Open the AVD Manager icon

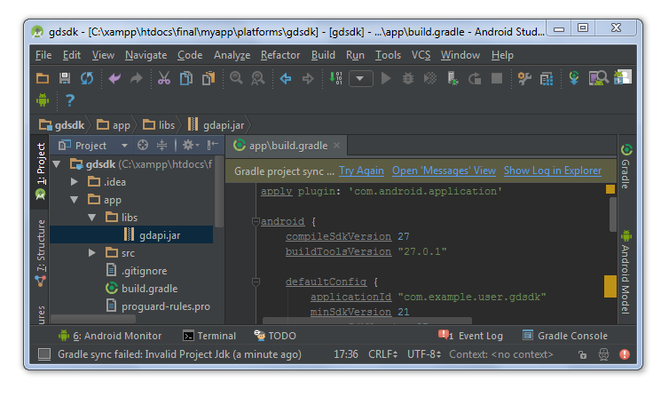click(598, 78)
